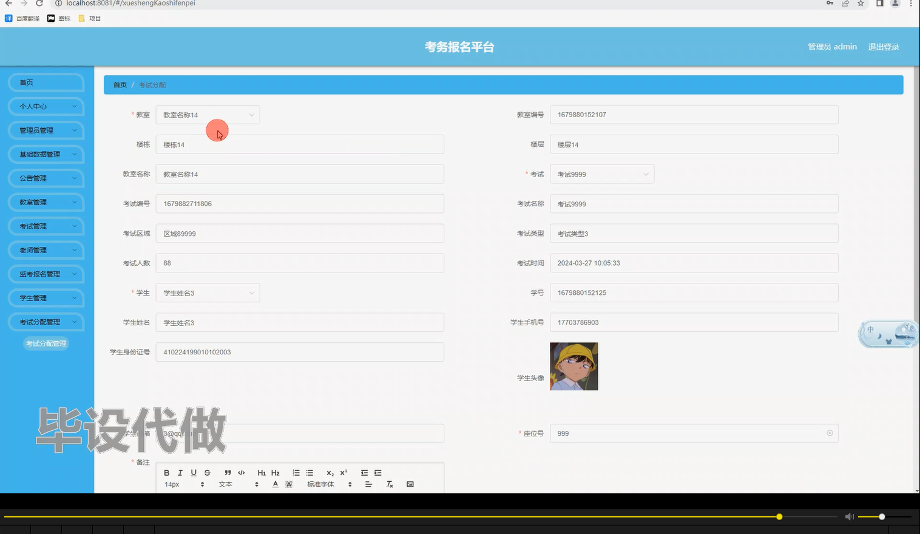Open the 学生姓名3 student dropdown
This screenshot has height=534, width=920.
208,292
